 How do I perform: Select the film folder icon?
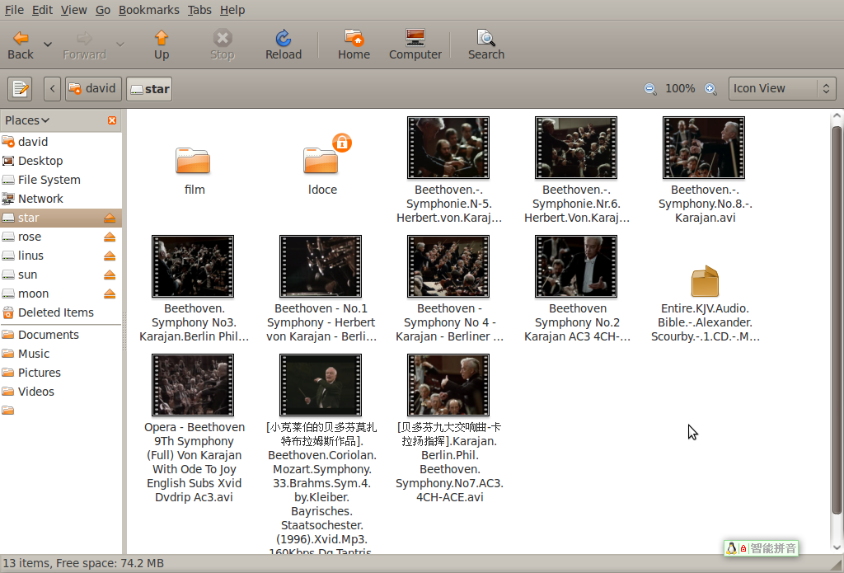(193, 160)
